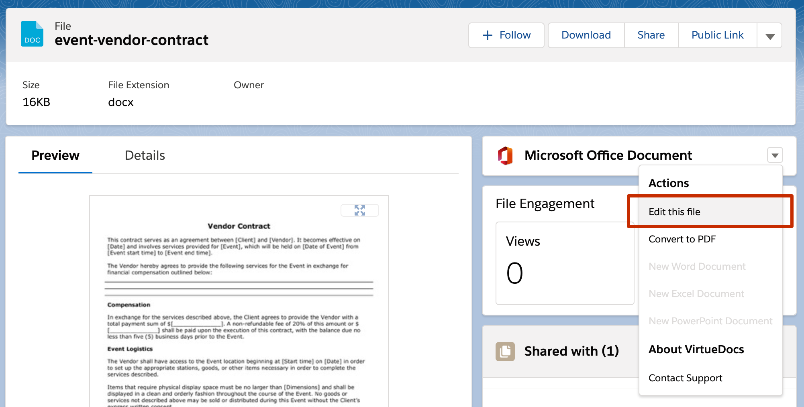The width and height of the screenshot is (804, 407).
Task: Open the Public Link overflow dropdown arrow
Action: pyautogui.click(x=770, y=35)
